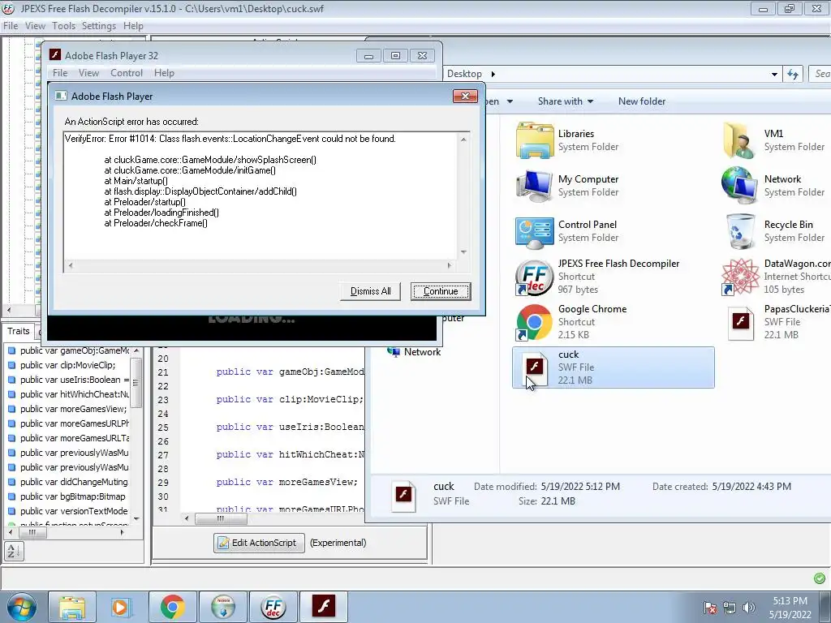Click Windows Start button
Image resolution: width=831 pixels, height=623 pixels.
[22, 607]
